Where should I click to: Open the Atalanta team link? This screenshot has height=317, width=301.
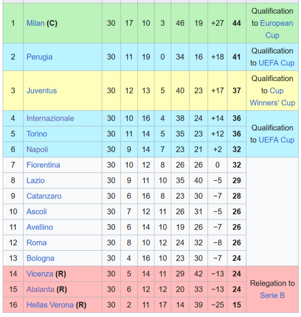[40, 290]
